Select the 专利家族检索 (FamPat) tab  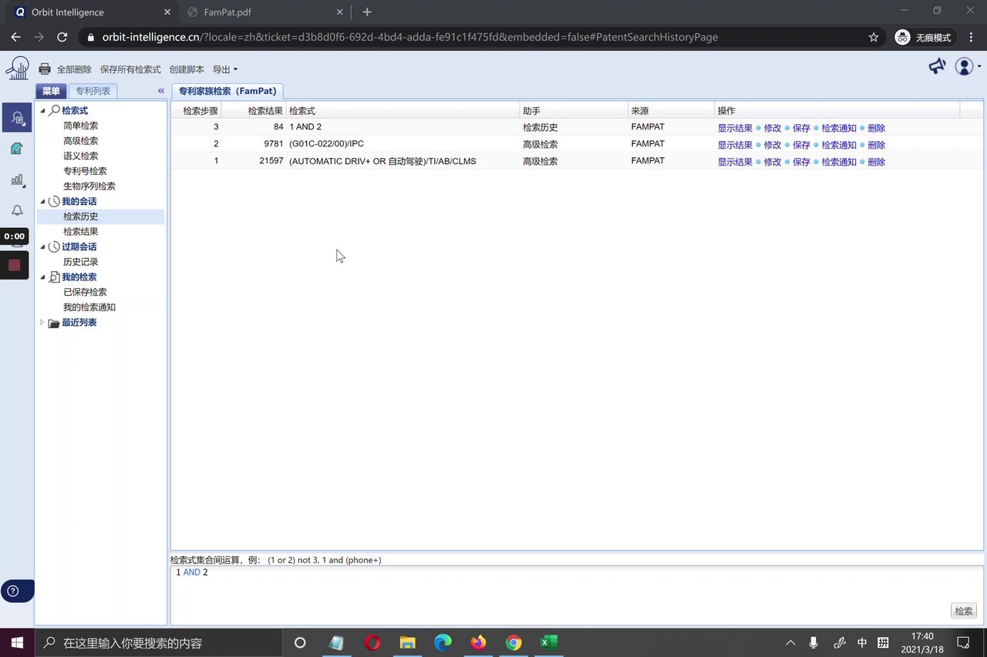[x=227, y=91]
